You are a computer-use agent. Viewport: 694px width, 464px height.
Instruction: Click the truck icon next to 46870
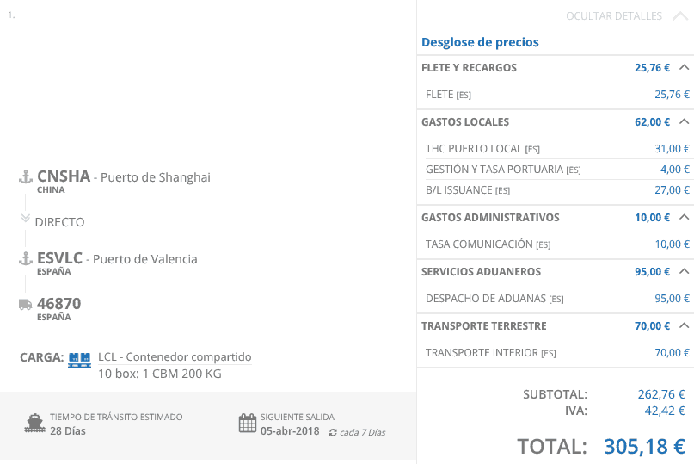click(26, 304)
